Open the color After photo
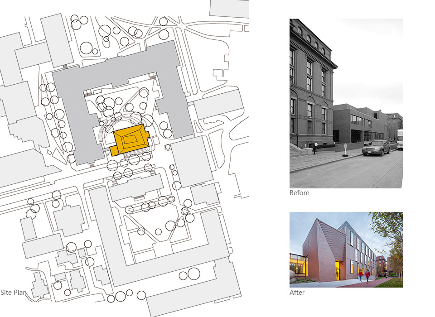The width and height of the screenshot is (435, 317). tap(346, 250)
